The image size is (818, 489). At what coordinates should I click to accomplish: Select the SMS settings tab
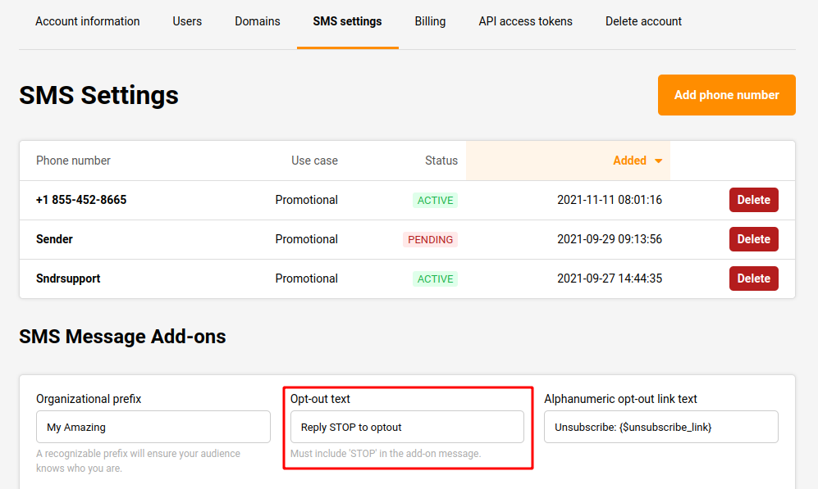click(x=347, y=21)
